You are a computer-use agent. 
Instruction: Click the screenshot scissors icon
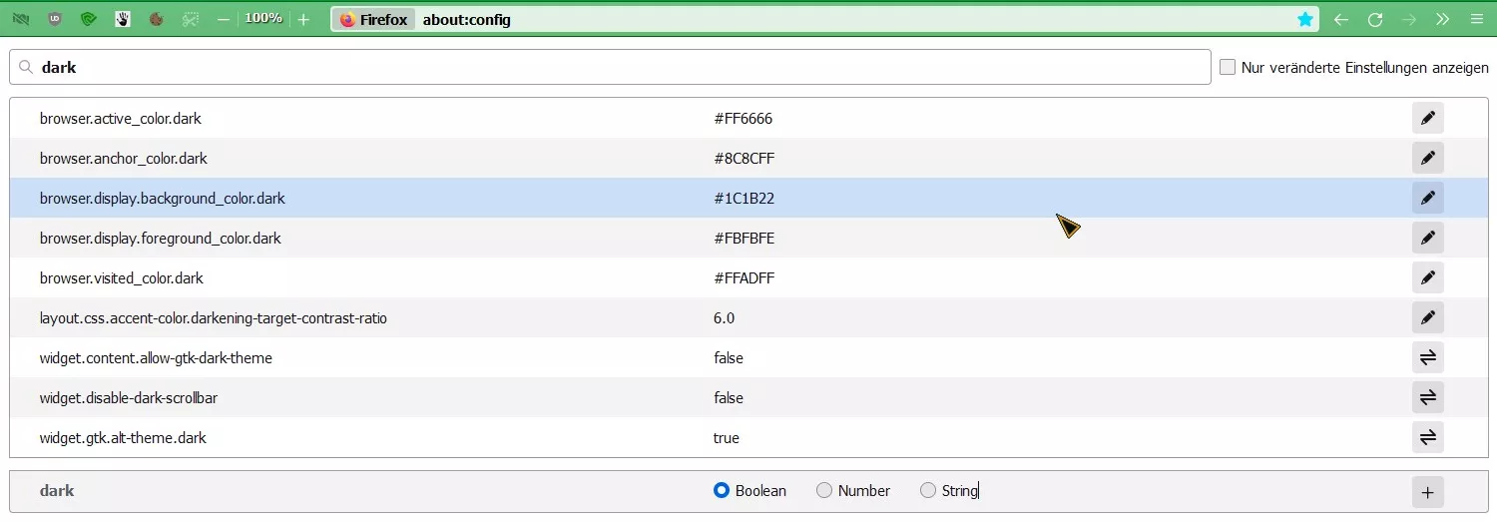pos(191,19)
